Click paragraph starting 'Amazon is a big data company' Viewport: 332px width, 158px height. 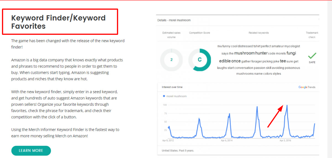coord(67,69)
